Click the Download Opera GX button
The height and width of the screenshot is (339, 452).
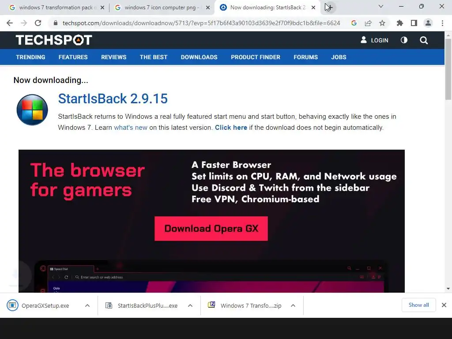[211, 229]
